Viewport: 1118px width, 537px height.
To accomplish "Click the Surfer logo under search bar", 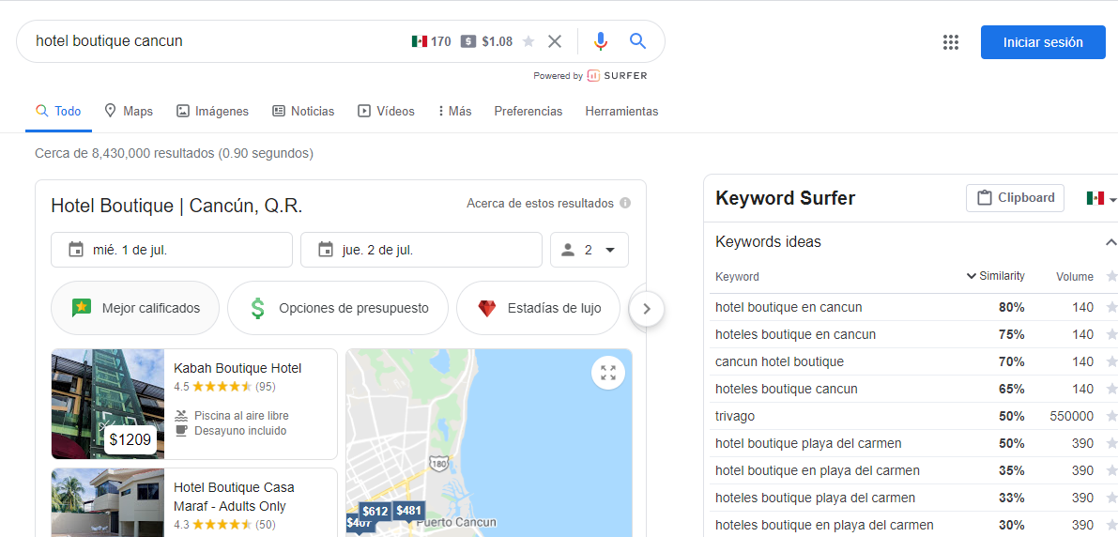I will [x=618, y=76].
